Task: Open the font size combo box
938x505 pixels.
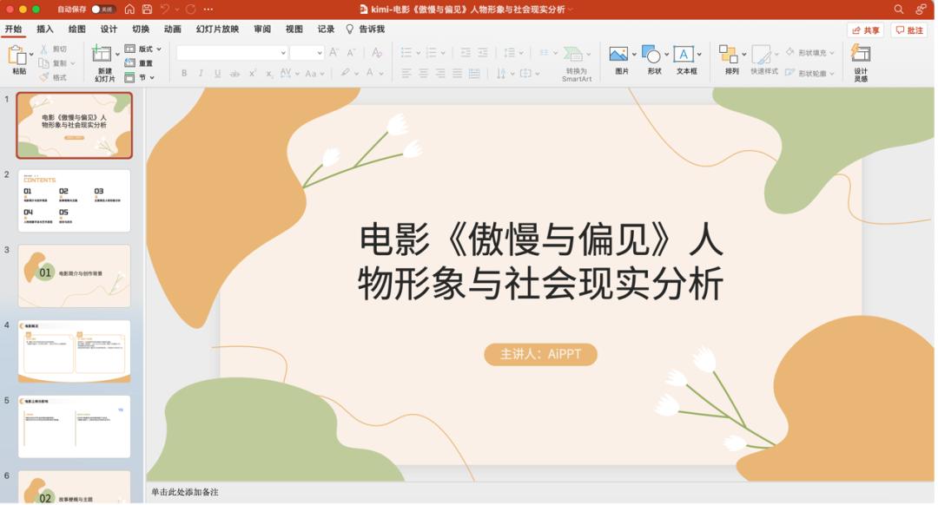Action: click(307, 53)
